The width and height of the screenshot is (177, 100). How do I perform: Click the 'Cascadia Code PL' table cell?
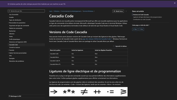(x=55, y=61)
